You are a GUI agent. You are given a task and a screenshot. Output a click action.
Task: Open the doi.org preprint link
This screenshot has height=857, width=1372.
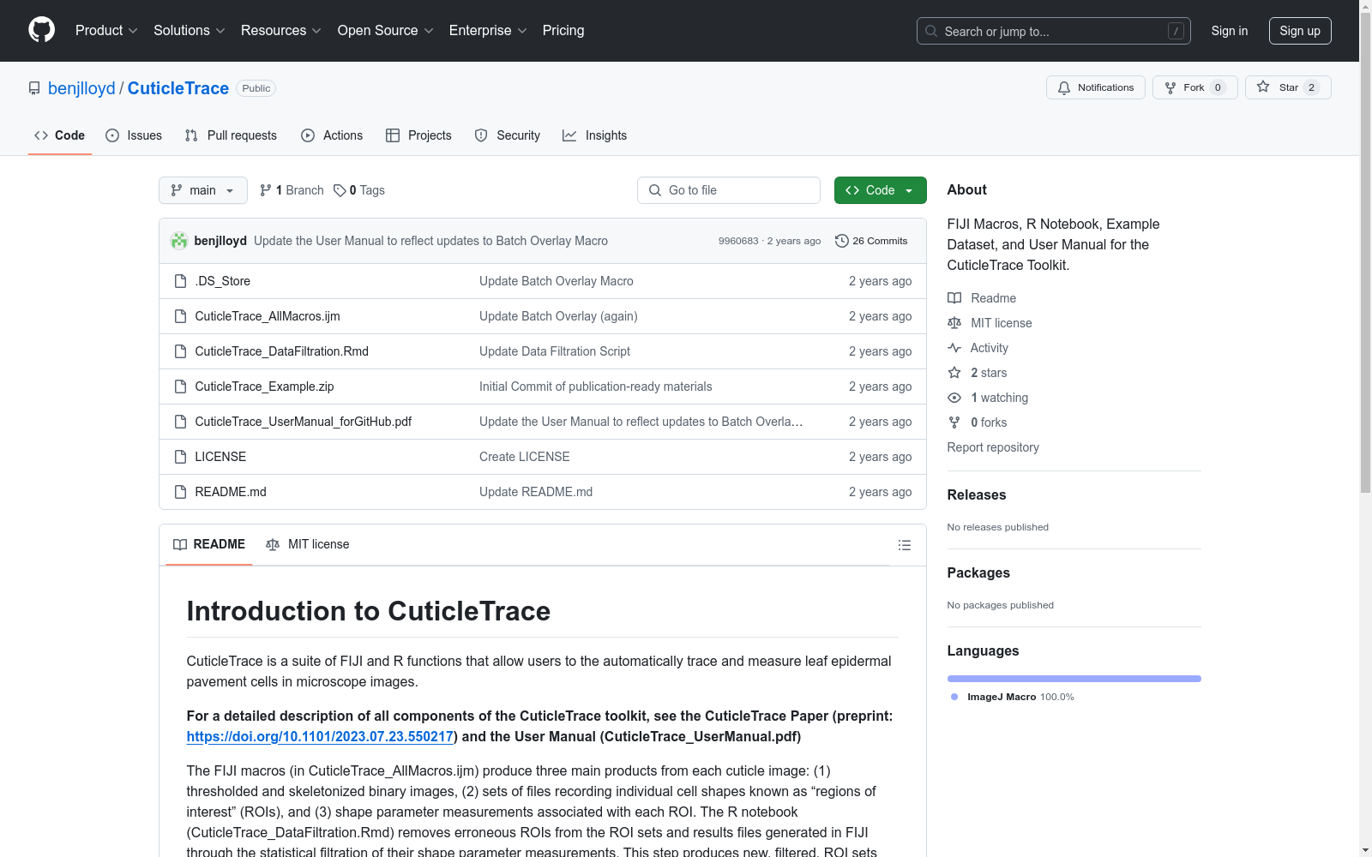coord(320,736)
